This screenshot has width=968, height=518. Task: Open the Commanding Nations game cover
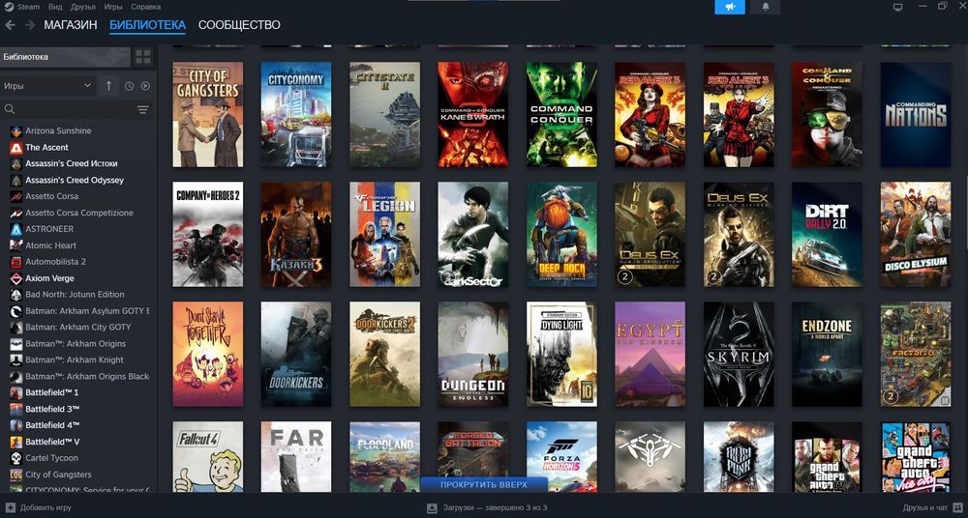pos(916,114)
